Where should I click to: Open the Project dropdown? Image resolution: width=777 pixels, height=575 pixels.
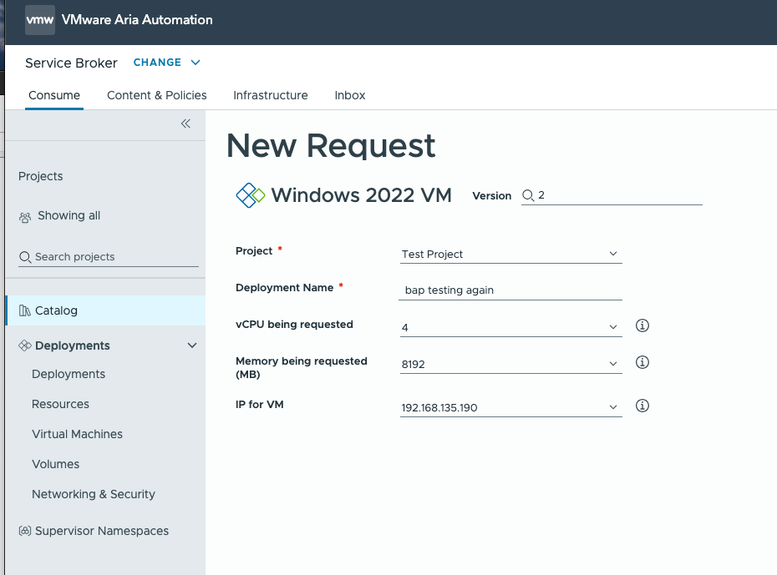coord(511,254)
